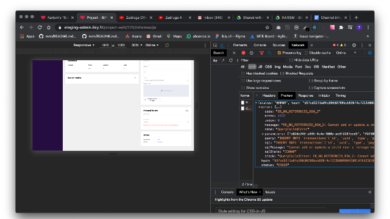Click the red record network log button
The image size is (390, 219).
point(243,53)
